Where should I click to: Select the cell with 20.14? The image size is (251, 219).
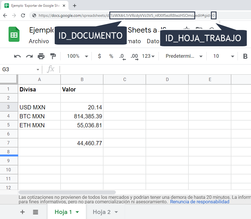82,107
